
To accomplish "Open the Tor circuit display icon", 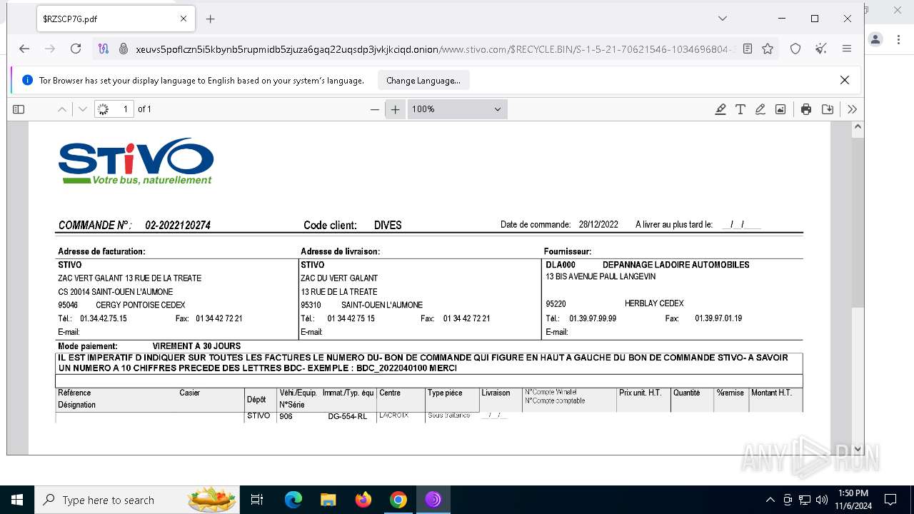I will (104, 49).
